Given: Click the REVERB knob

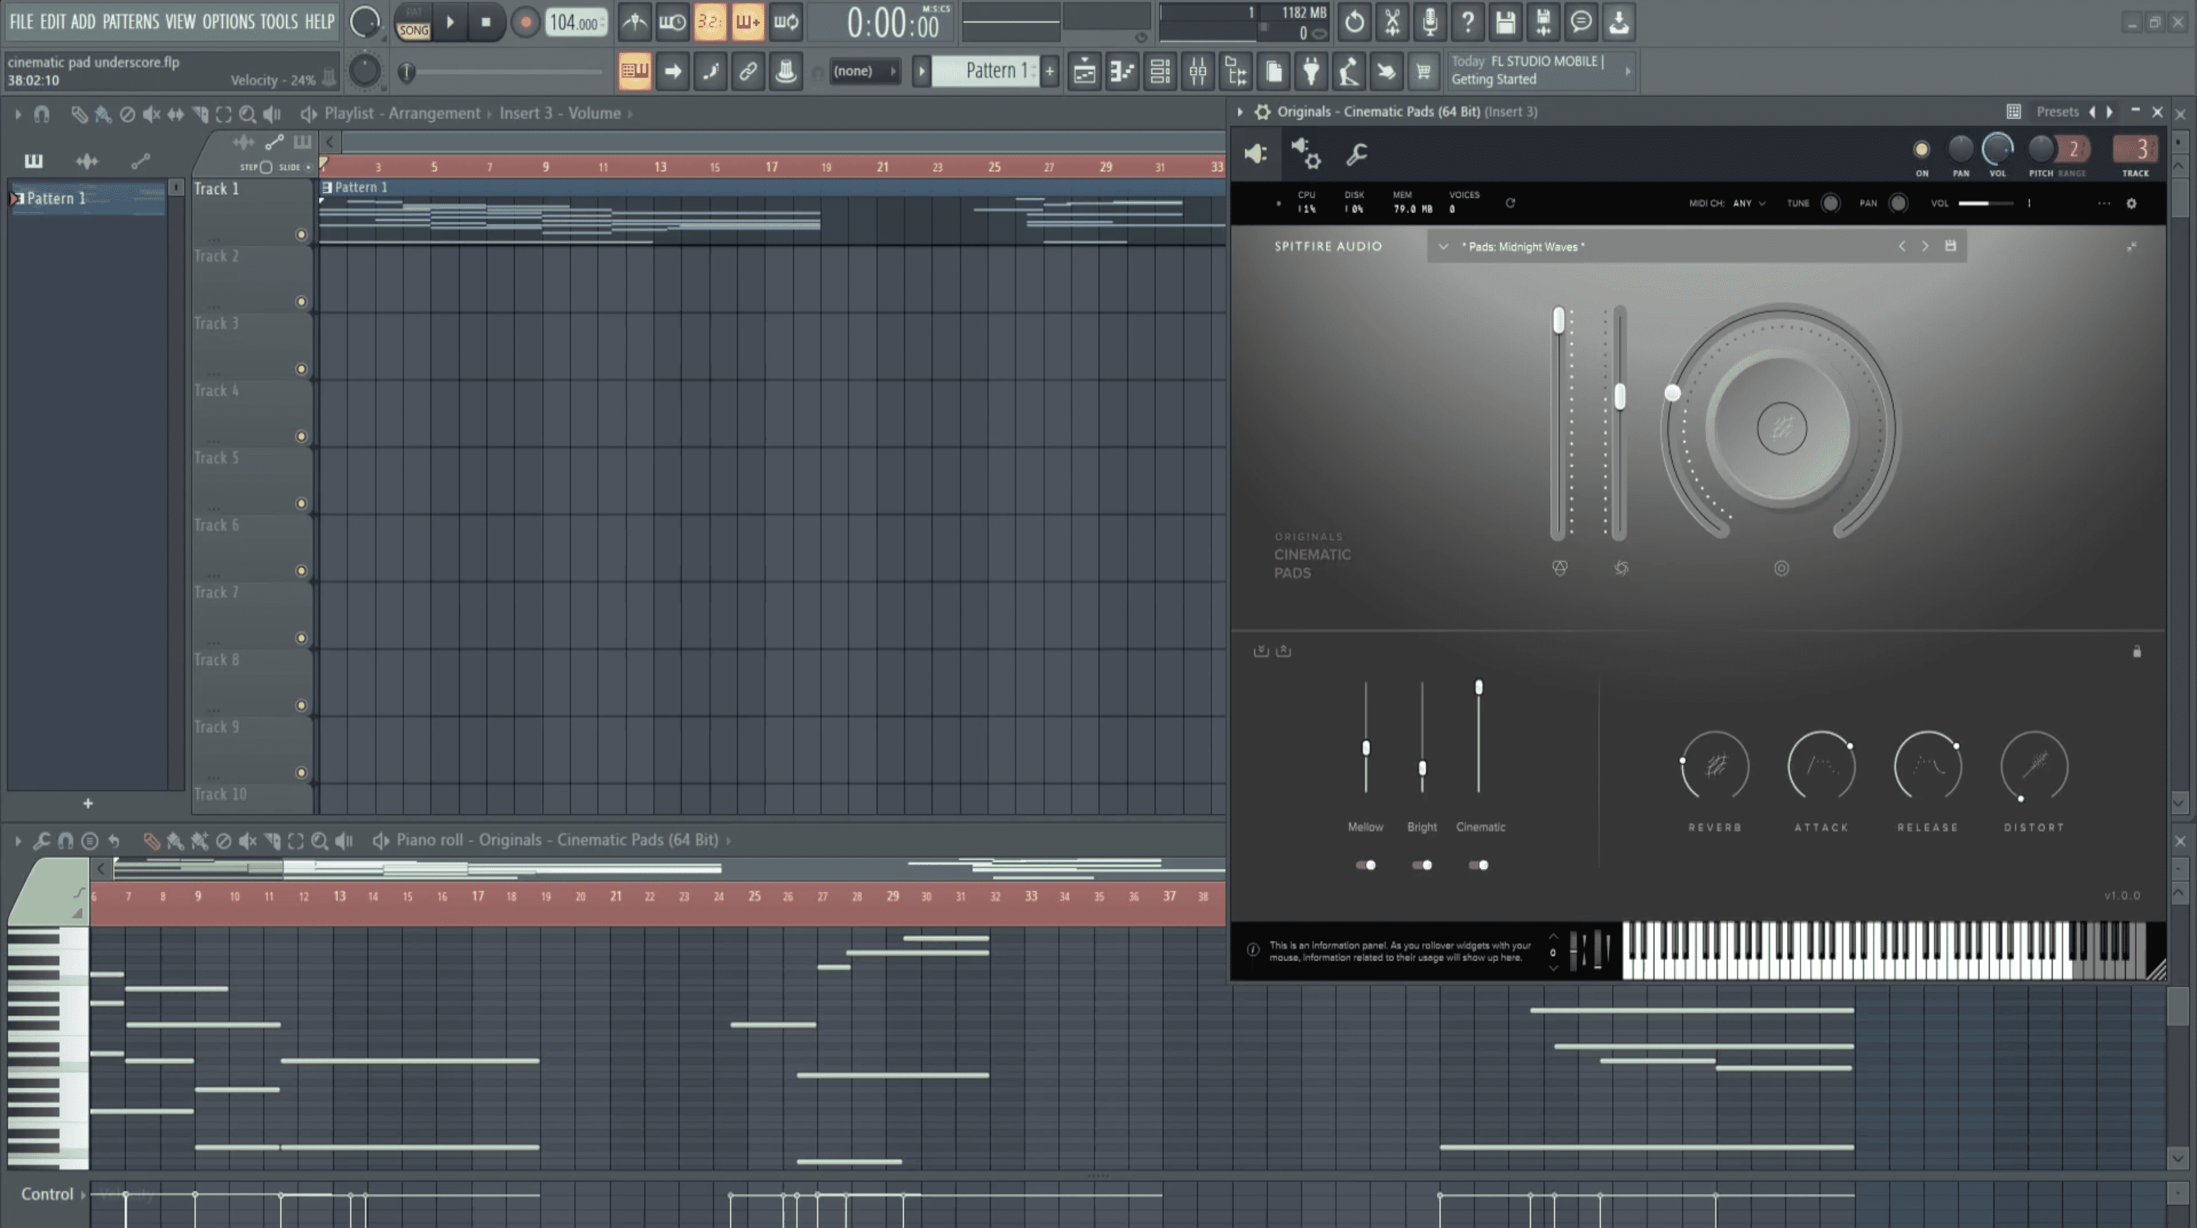Looking at the screenshot, I should pyautogui.click(x=1714, y=766).
